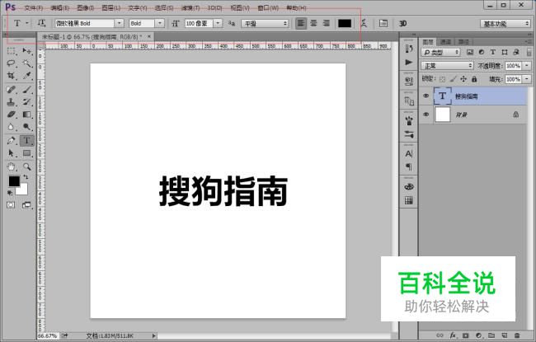The width and height of the screenshot is (536, 342).
Task: Select the Path Selection tool
Action: pyautogui.click(x=11, y=152)
